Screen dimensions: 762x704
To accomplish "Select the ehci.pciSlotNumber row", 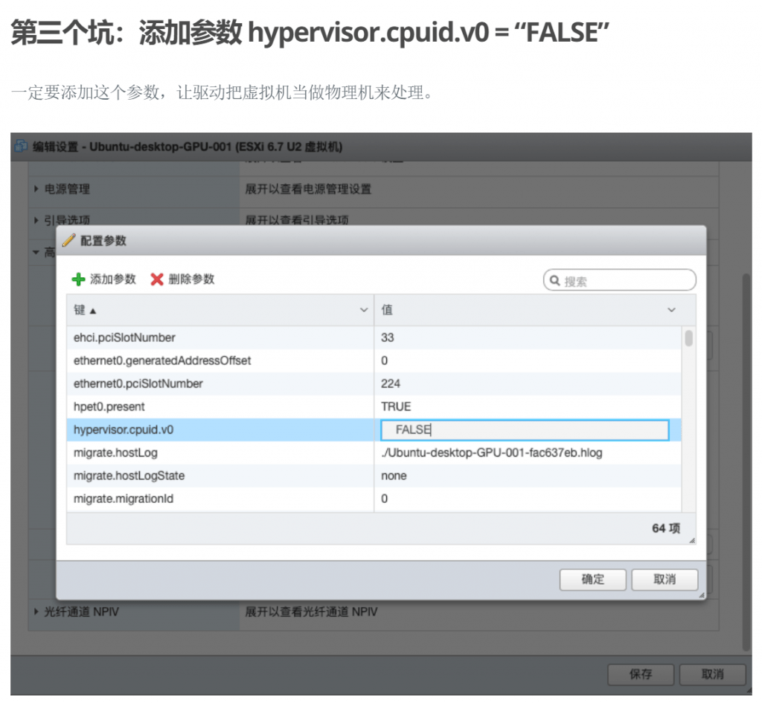I will pyautogui.click(x=374, y=337).
